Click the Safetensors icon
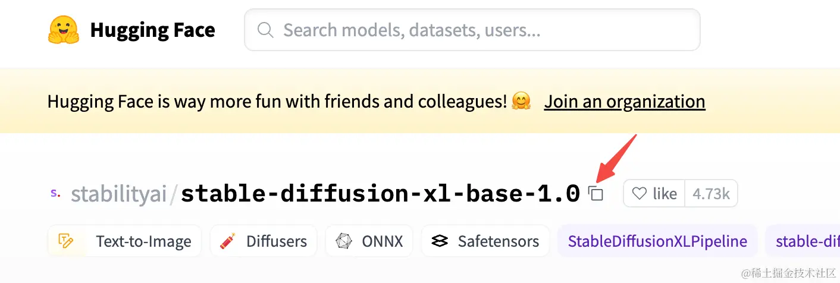 (440, 241)
